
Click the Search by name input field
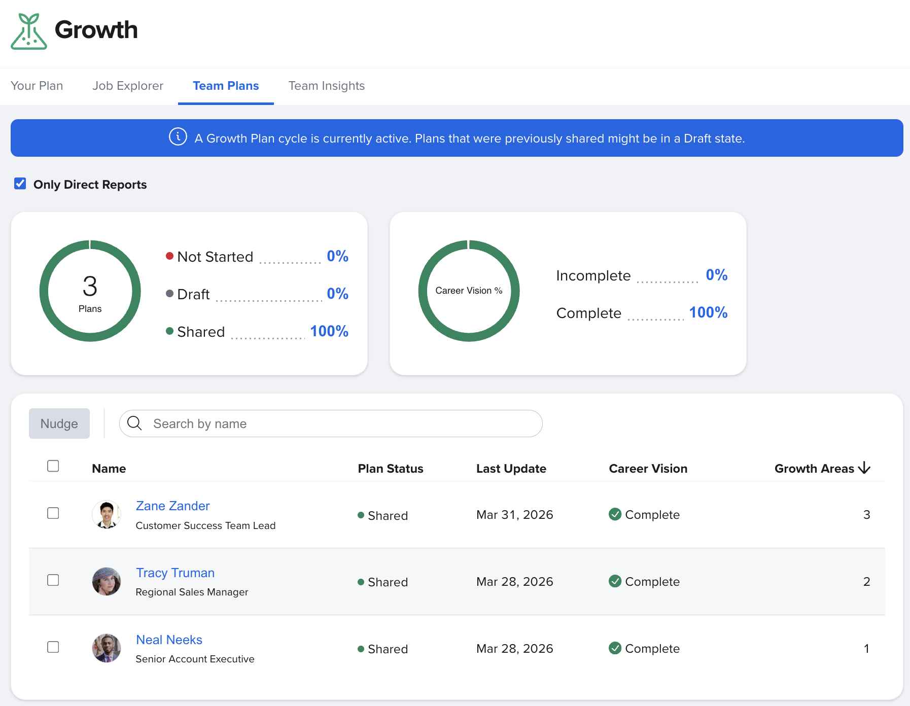tap(340, 423)
